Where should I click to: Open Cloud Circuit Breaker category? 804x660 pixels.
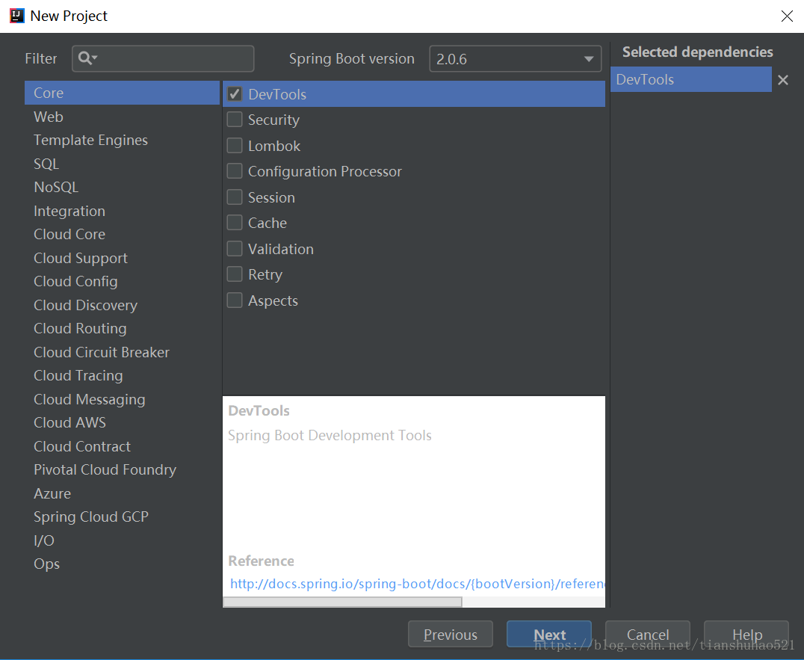click(122, 352)
